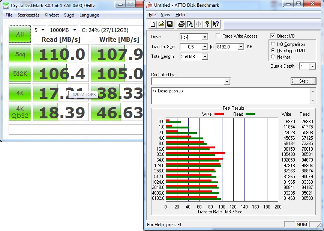Click the Print icon in ATTO toolbar
The image size is (324, 231).
pyautogui.click(x=181, y=24)
